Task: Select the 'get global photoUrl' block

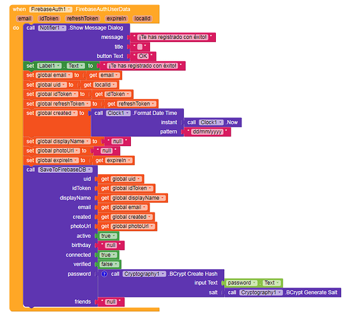Action: tap(128, 226)
